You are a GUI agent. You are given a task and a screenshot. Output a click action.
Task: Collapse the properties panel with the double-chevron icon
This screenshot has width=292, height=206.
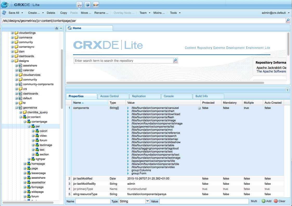[x=287, y=90]
